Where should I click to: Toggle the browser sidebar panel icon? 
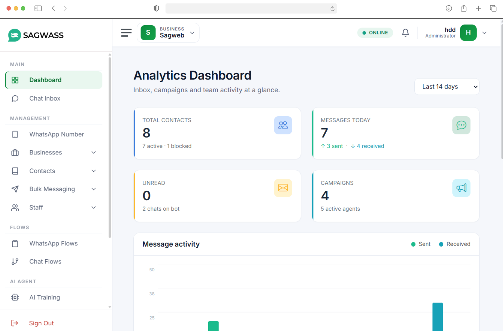click(38, 8)
